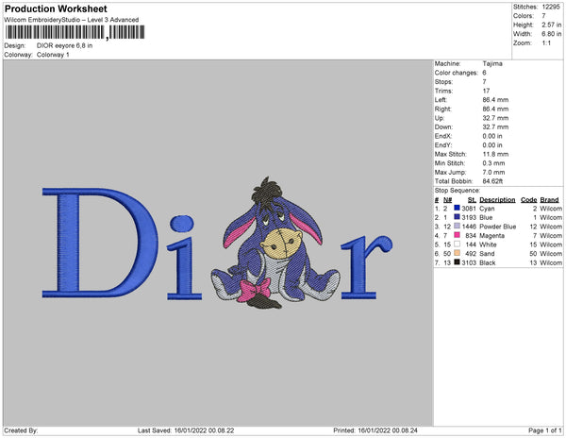Click the EndX value 0.00 in
Viewport: 566px width, 438px height.
coord(492,136)
